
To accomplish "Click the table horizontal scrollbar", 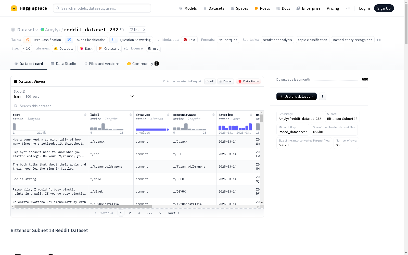I will coord(83,207).
